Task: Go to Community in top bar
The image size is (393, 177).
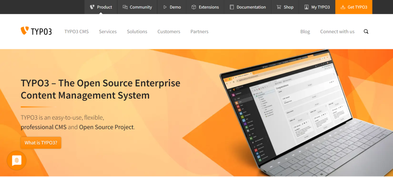Action: pyautogui.click(x=137, y=7)
